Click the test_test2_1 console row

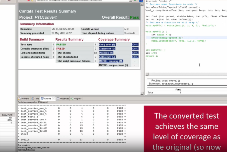pos(72,117)
